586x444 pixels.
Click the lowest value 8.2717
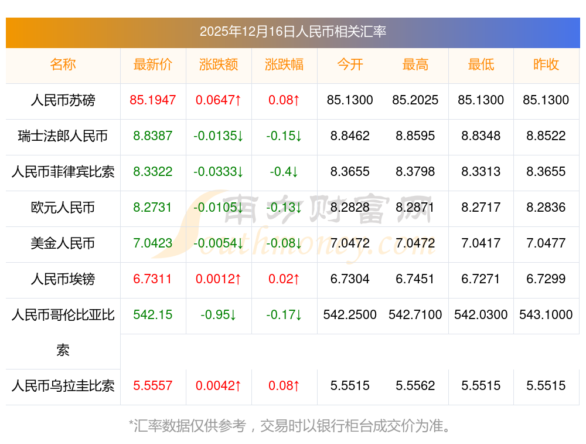(481, 207)
